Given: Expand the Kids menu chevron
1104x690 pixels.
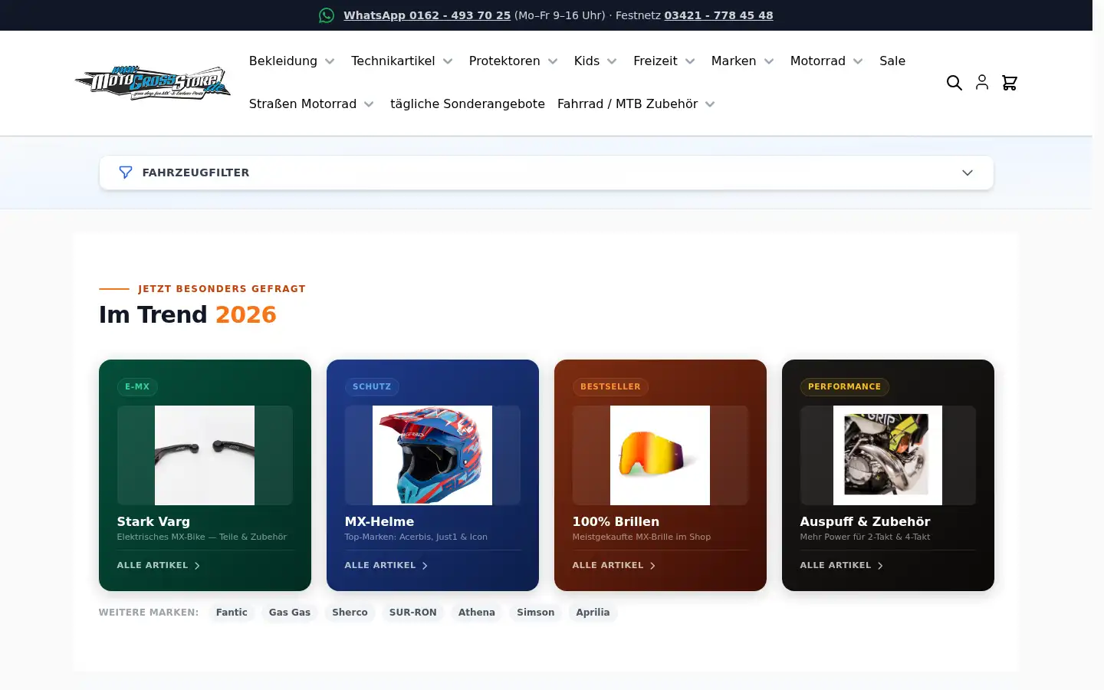Looking at the screenshot, I should tap(612, 61).
